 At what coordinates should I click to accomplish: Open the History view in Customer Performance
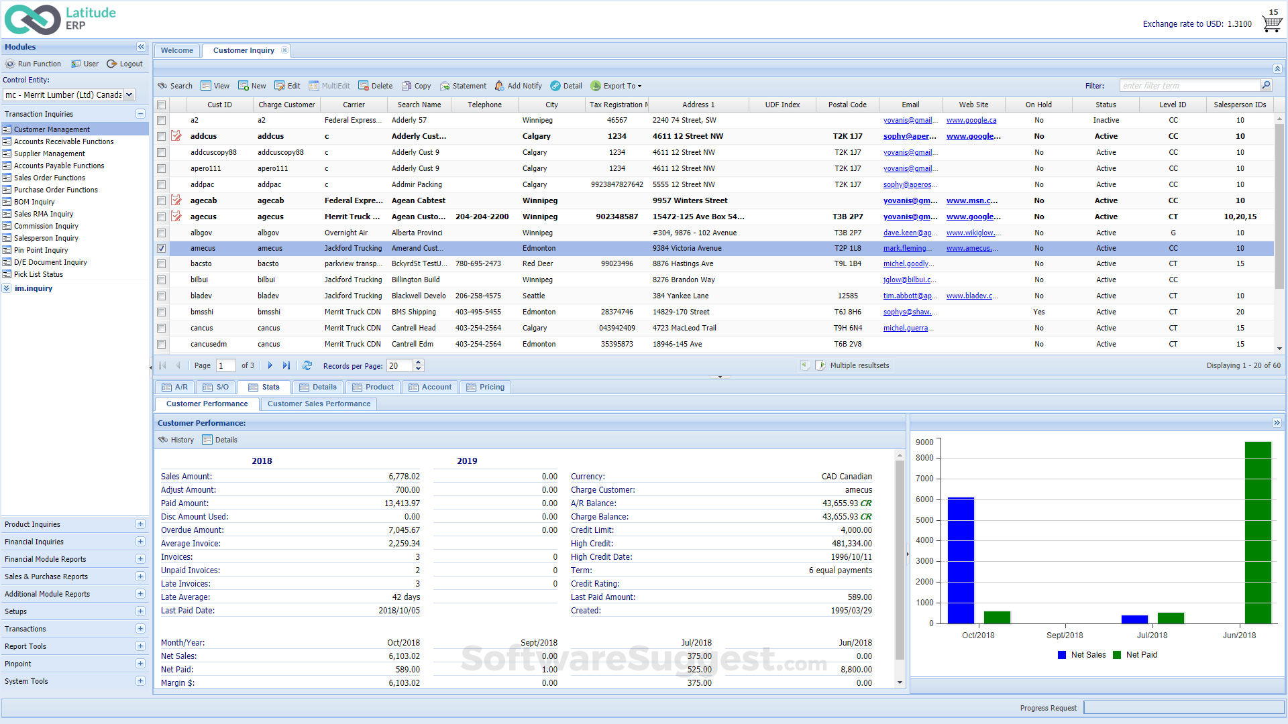pos(176,439)
